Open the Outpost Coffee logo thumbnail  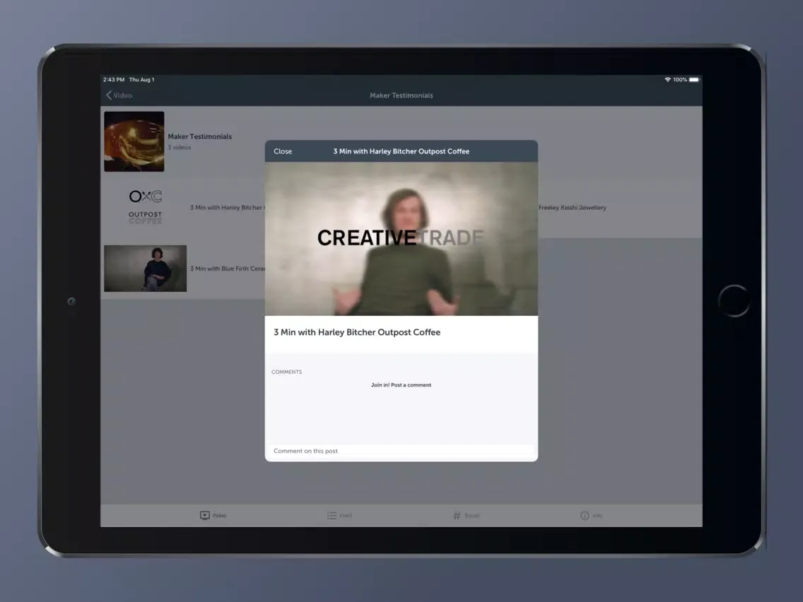pyautogui.click(x=146, y=207)
